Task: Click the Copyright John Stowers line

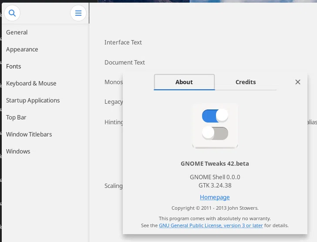Action: point(215,208)
